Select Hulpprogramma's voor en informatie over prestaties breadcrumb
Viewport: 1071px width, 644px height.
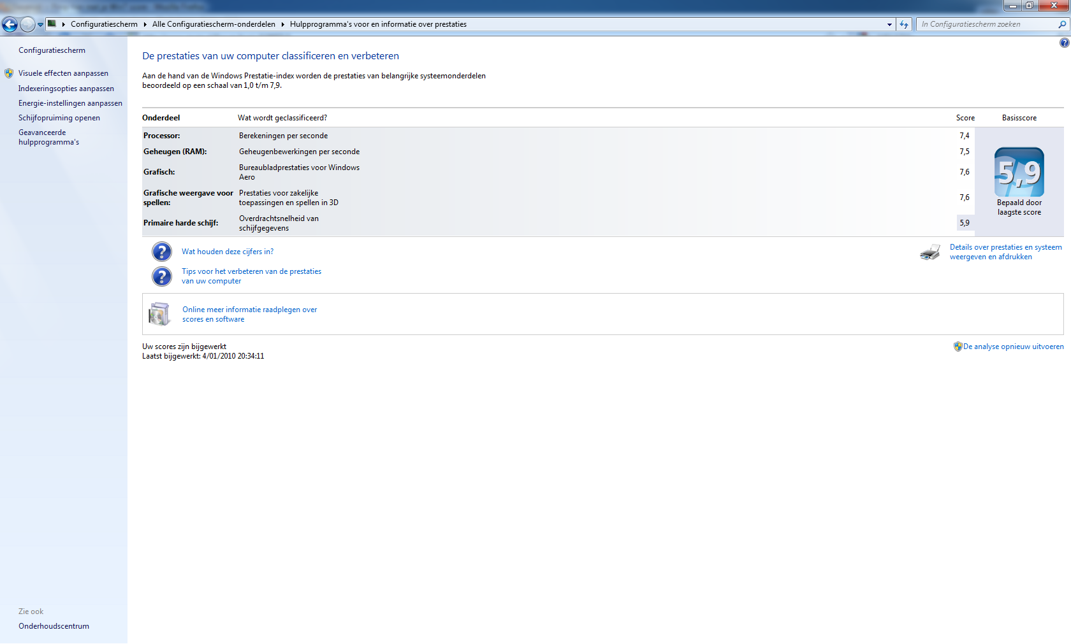pyautogui.click(x=378, y=24)
